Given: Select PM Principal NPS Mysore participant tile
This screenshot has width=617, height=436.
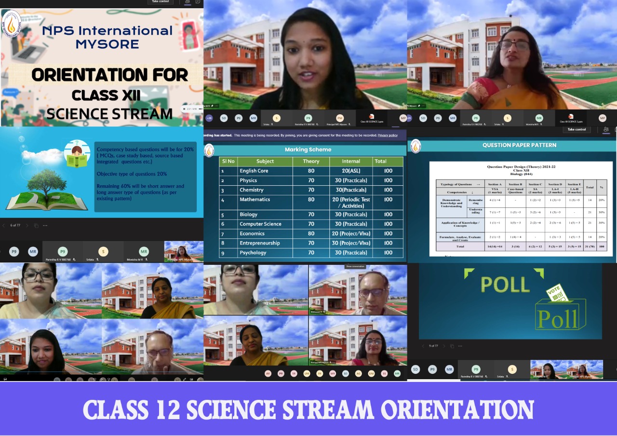Looking at the screenshot, I should (340, 119).
